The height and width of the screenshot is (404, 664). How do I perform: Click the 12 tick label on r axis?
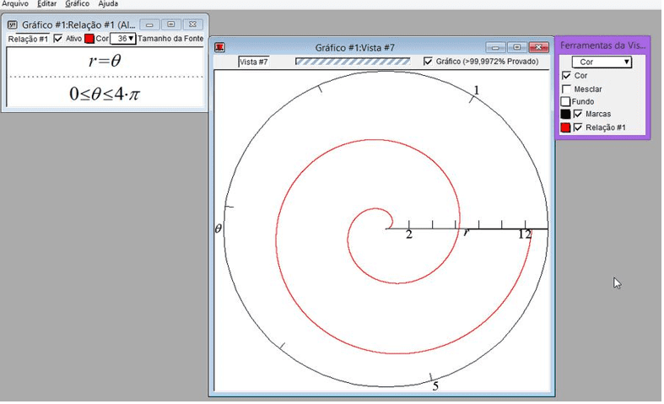(524, 234)
